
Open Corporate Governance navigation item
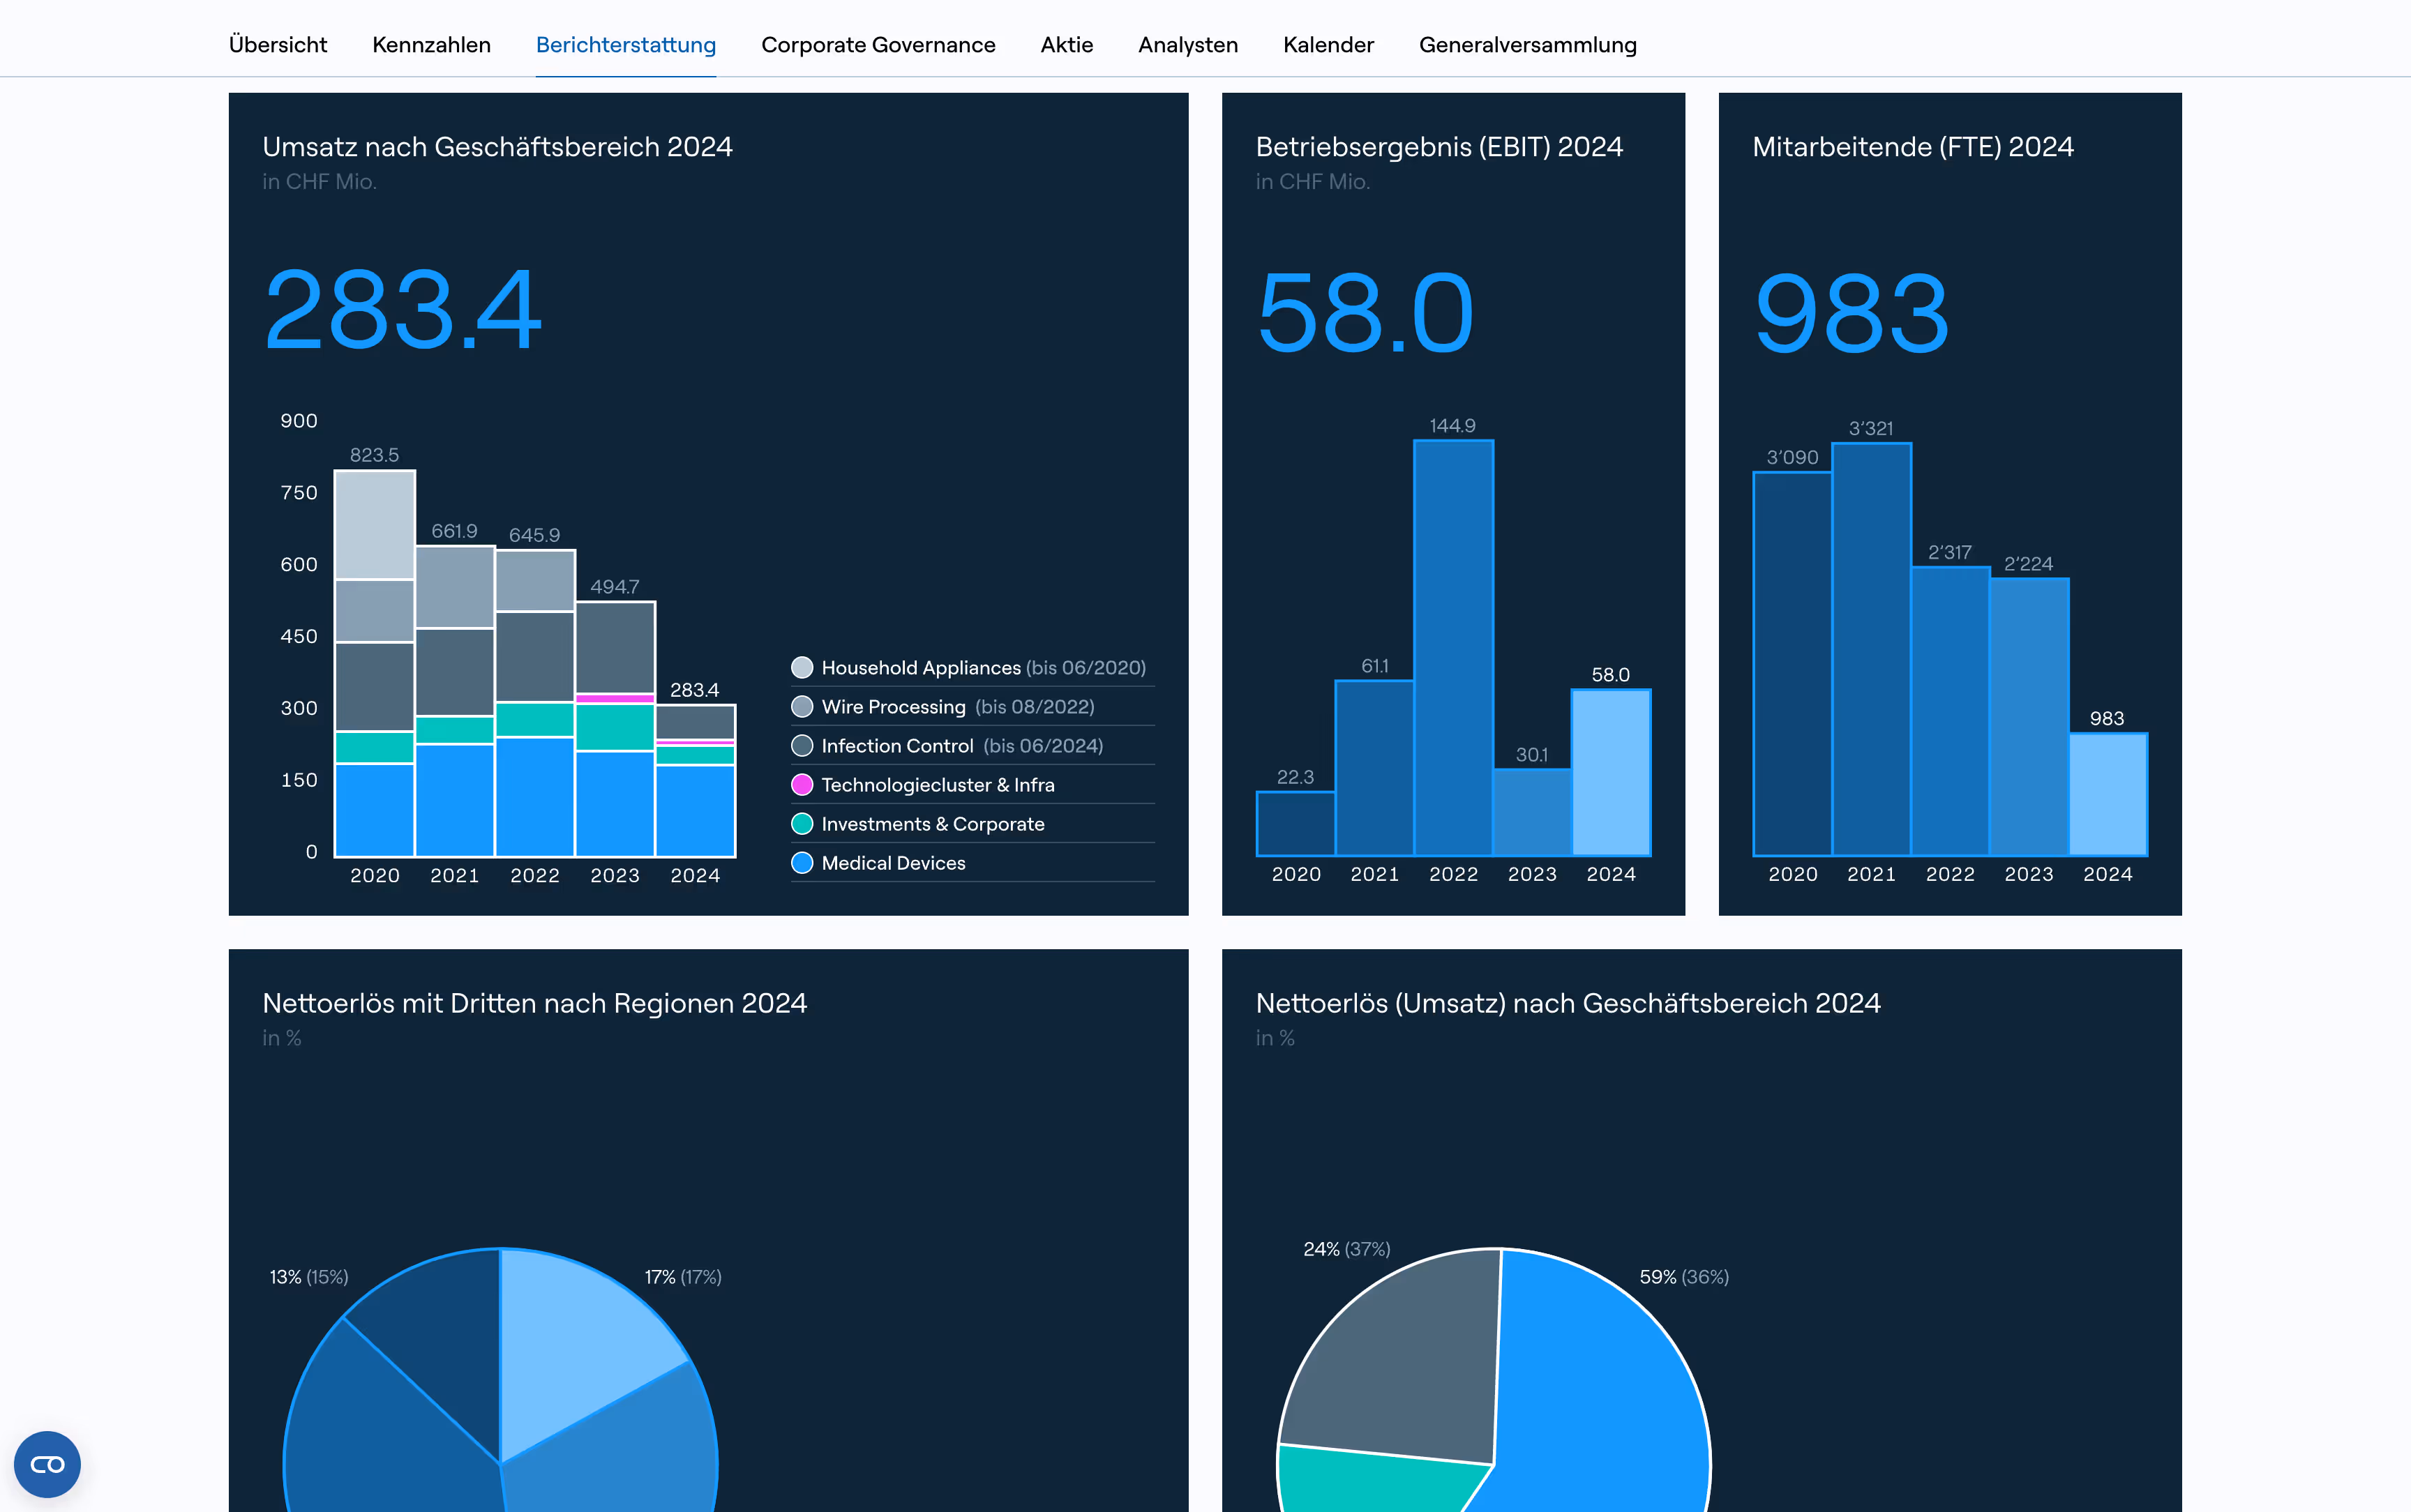click(x=878, y=45)
